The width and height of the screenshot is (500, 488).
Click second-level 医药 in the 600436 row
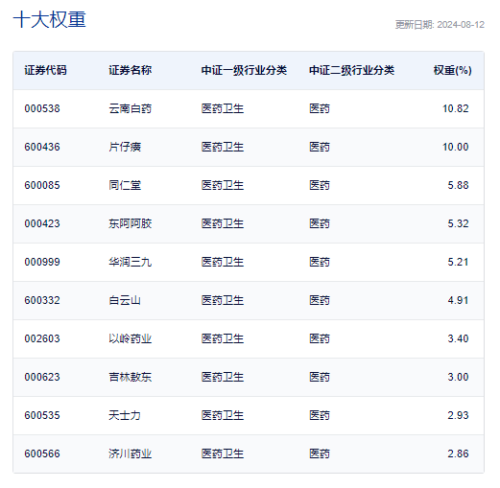coord(320,147)
